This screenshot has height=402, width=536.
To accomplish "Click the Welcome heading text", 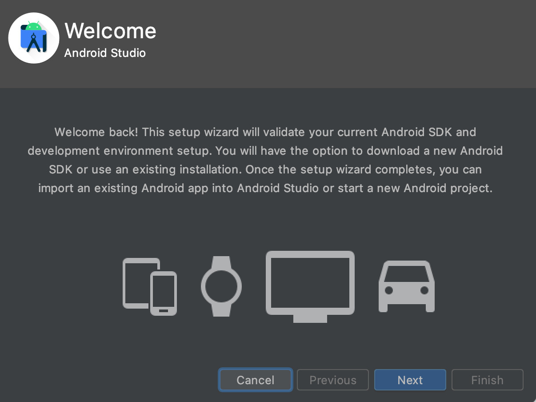I will point(111,31).
